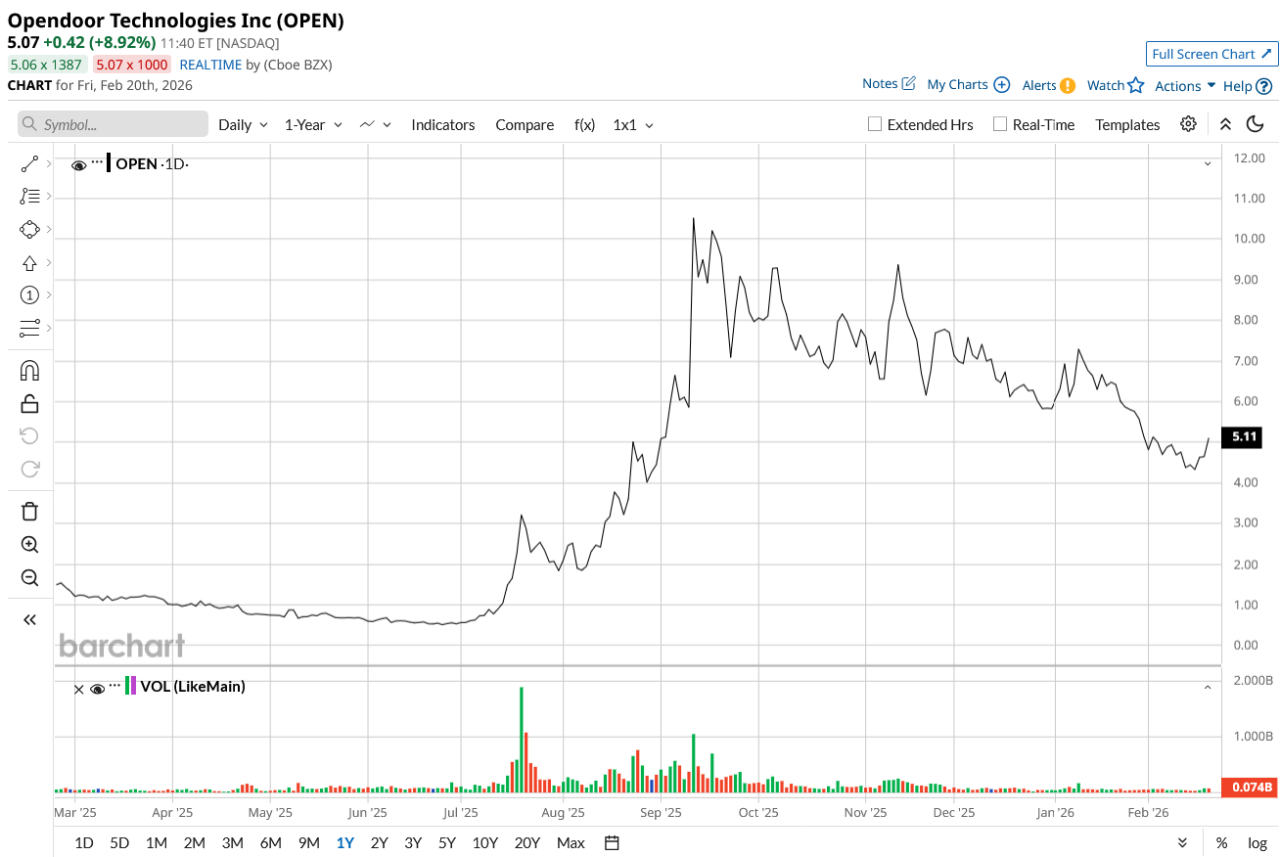Image resolution: width=1280 pixels, height=857 pixels.
Task: Select the 1D time range
Action: pyautogui.click(x=84, y=843)
